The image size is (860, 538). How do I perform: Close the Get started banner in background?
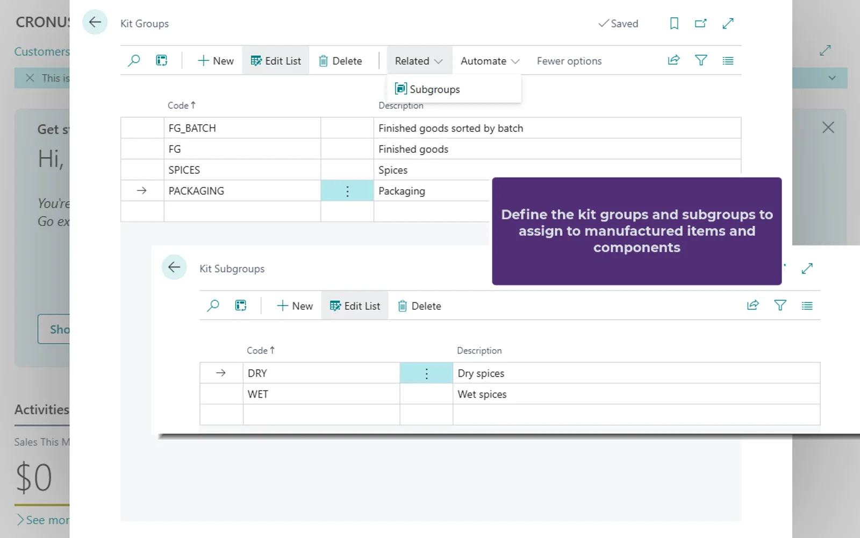click(x=828, y=128)
